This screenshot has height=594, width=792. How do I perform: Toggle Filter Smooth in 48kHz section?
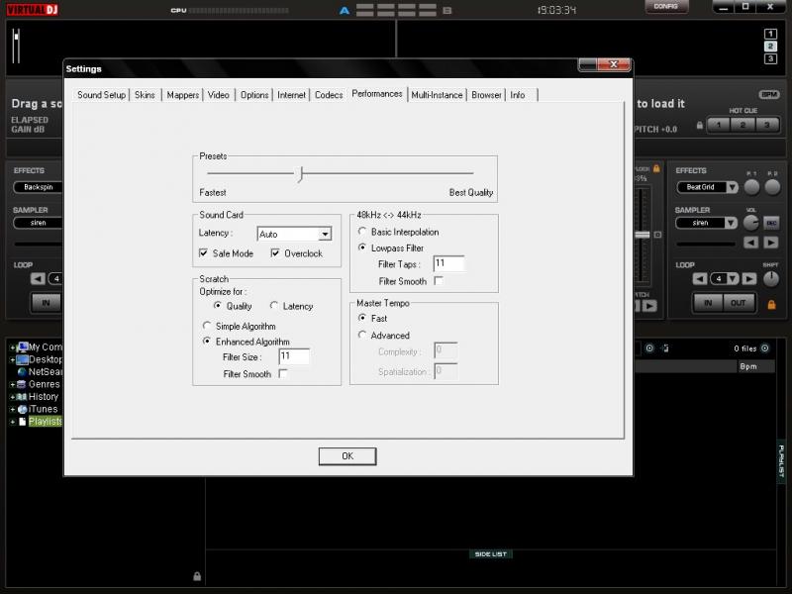439,281
